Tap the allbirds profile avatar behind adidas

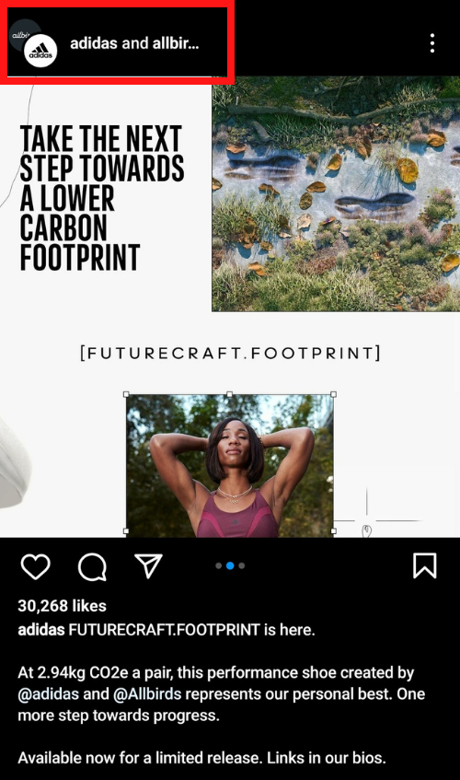coord(21,33)
